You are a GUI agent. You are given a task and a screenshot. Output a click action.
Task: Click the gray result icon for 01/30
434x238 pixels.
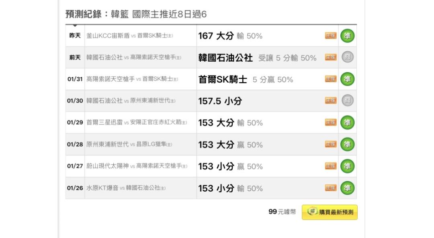click(x=348, y=101)
